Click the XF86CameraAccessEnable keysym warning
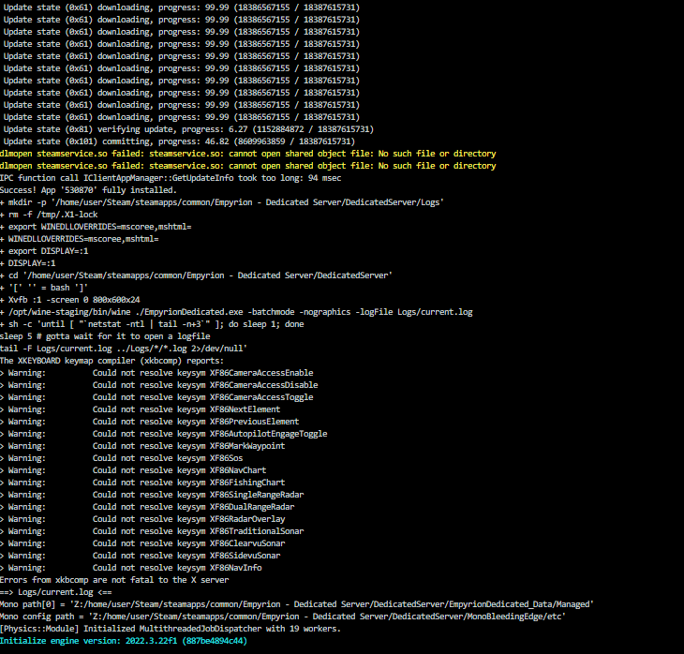This screenshot has width=684, height=654. [156, 374]
